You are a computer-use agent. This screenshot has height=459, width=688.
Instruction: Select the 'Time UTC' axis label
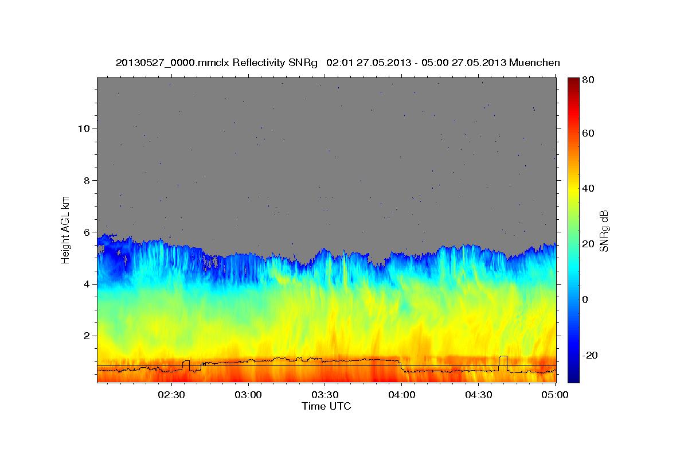[326, 406]
